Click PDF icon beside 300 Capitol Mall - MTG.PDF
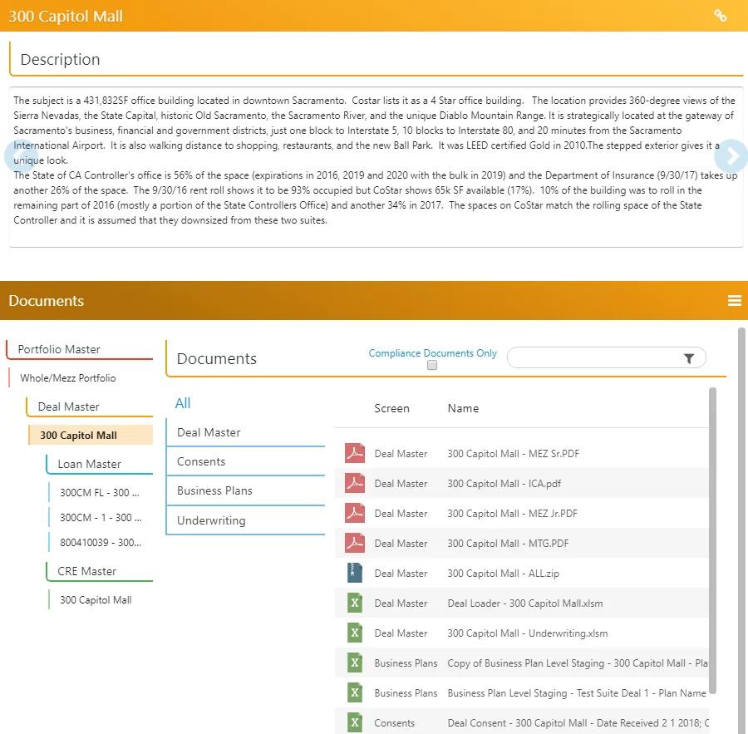Screen dimensions: 748x734 click(x=354, y=543)
